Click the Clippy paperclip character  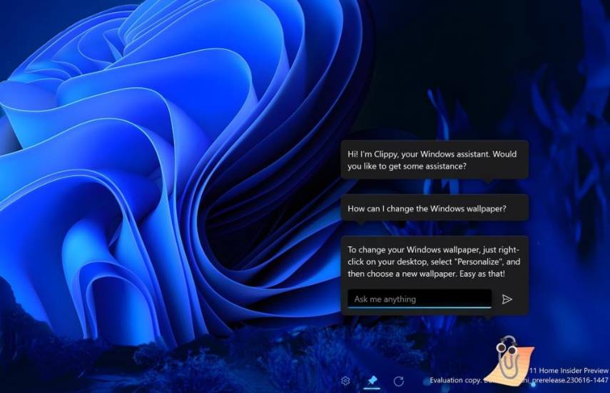click(508, 357)
